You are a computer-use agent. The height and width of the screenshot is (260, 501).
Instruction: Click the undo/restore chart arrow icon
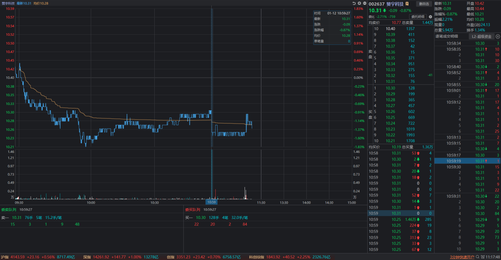click(354, 3)
